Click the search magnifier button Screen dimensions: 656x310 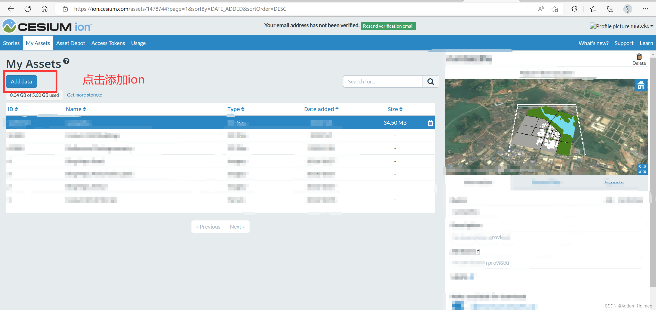430,82
